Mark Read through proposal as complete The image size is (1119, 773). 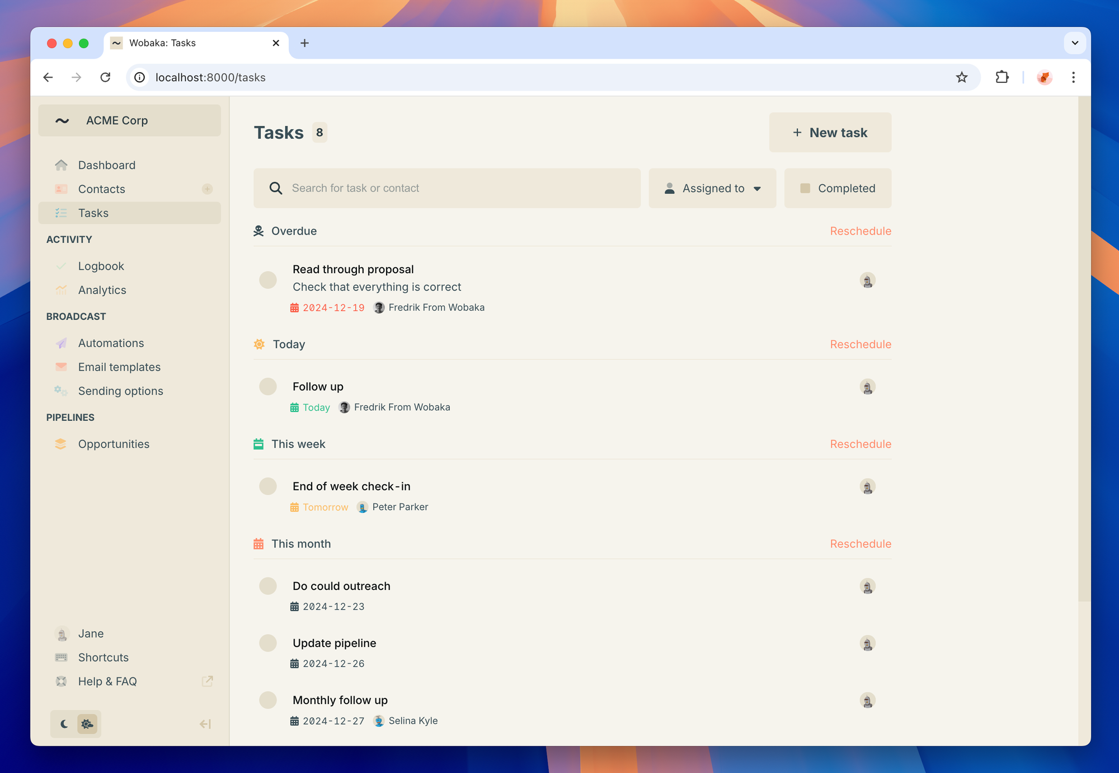click(268, 280)
